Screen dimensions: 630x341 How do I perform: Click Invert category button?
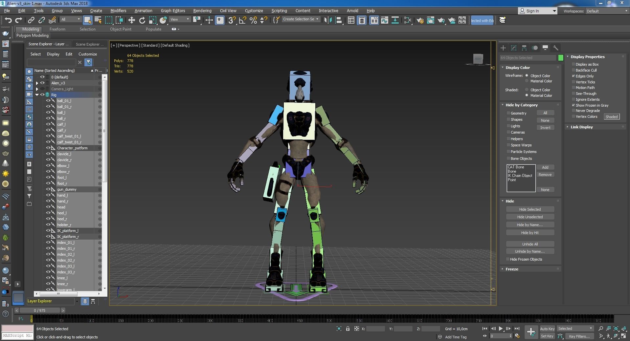click(x=545, y=128)
